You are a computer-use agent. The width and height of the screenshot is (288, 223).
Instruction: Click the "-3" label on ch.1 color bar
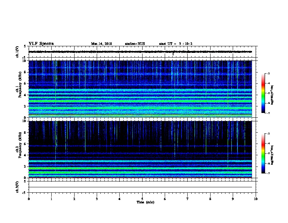(x=268, y=73)
